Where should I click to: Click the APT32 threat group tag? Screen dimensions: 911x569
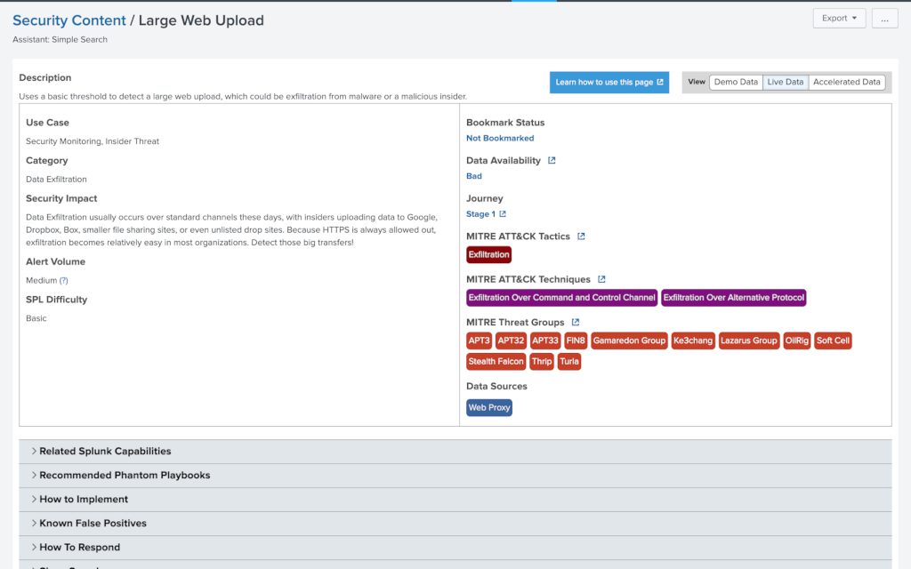511,341
